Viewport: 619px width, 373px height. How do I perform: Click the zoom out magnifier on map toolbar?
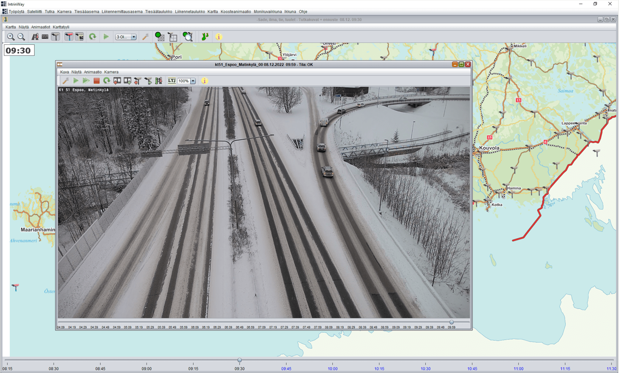point(21,37)
